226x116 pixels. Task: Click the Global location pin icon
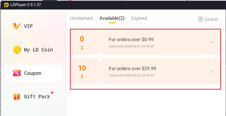[201, 19]
